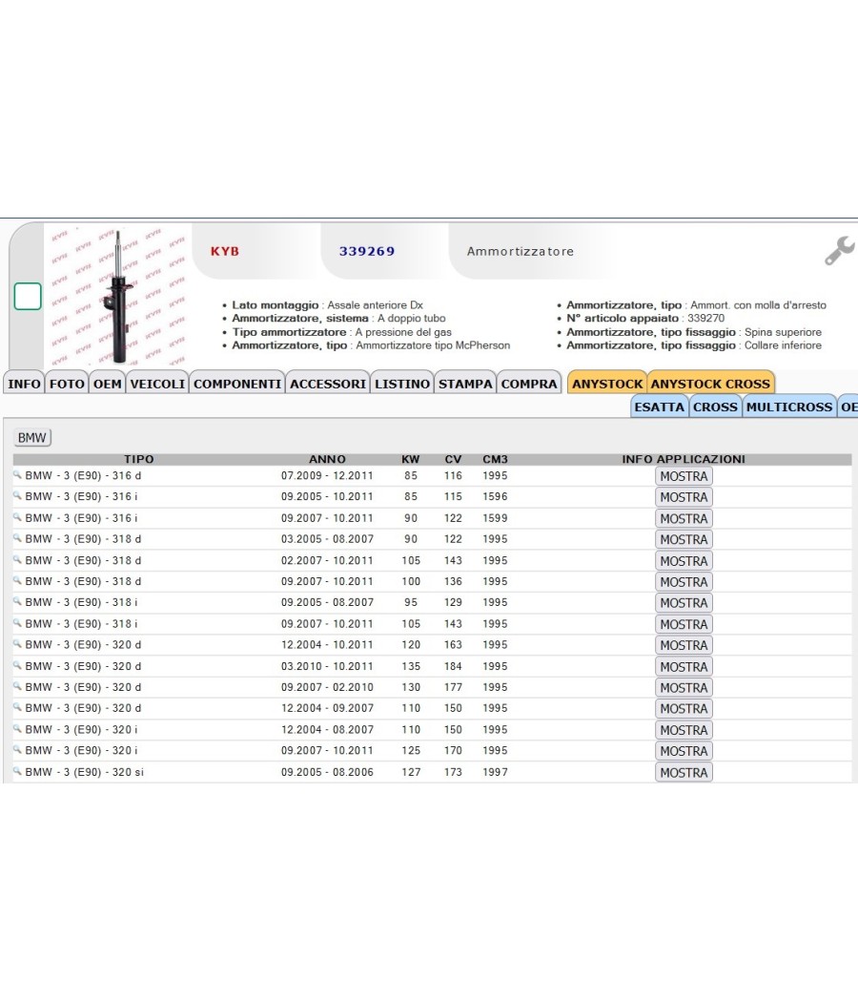The width and height of the screenshot is (858, 1002).
Task: Click magnifier icon beside BMW 320 si row
Action: [17, 771]
